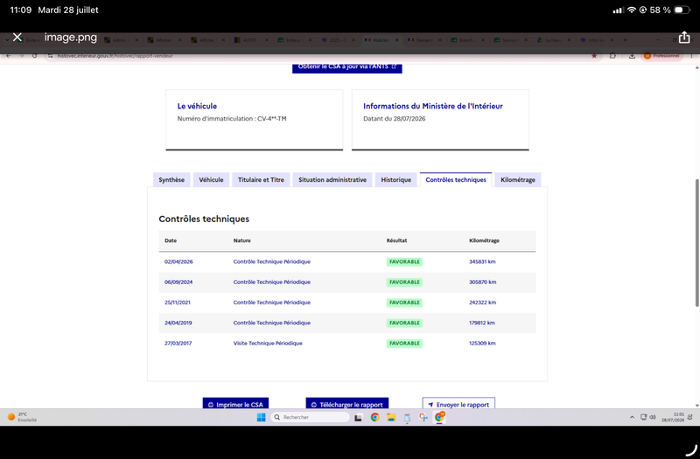Click the page's vertical scrollbar thumb

pyautogui.click(x=696, y=243)
